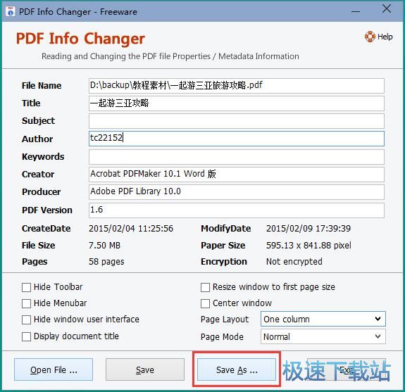Click the Pages value 58 pages
This screenshot has height=392, width=405.
click(x=106, y=262)
